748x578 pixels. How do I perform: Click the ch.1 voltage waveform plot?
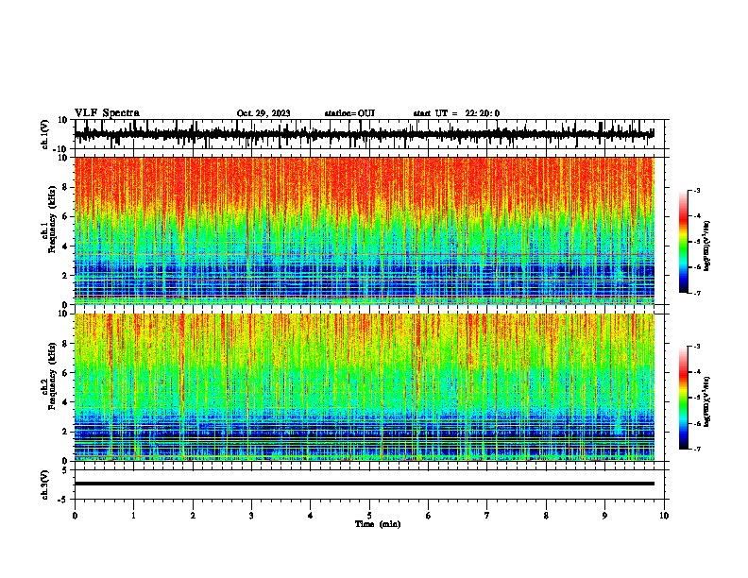[364, 134]
